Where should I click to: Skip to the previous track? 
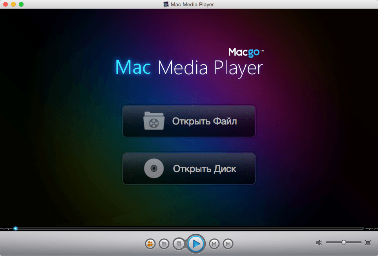click(214, 244)
